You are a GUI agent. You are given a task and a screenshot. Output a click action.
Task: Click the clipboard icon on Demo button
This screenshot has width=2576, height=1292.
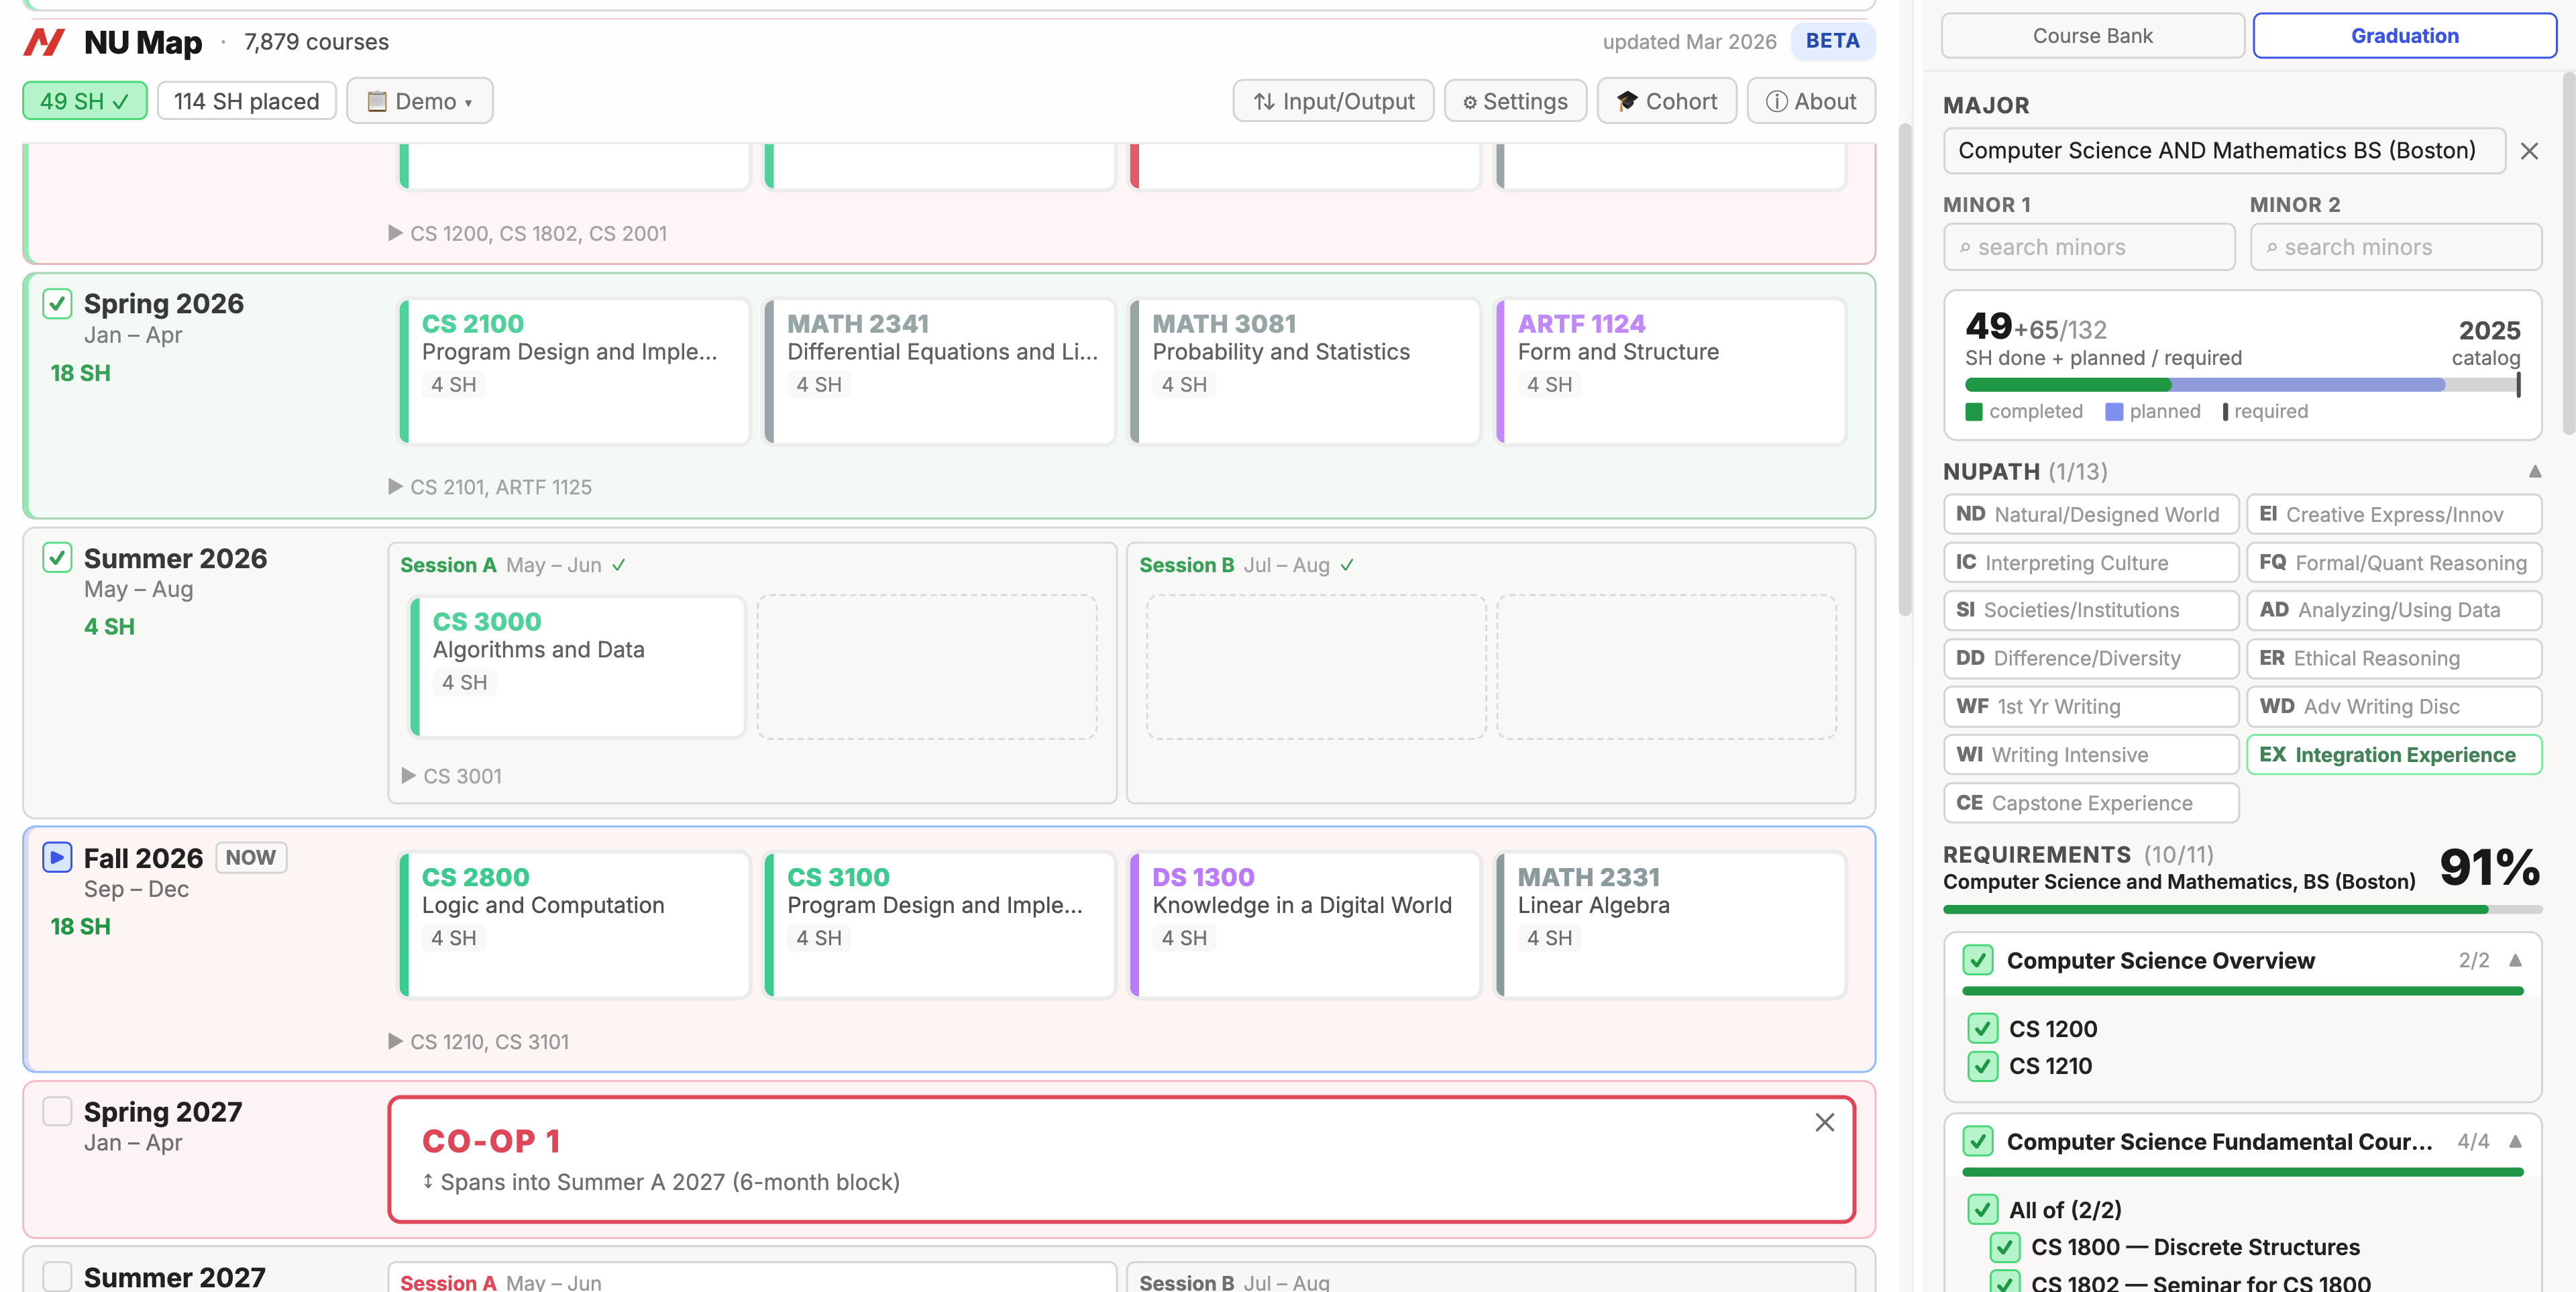click(376, 102)
